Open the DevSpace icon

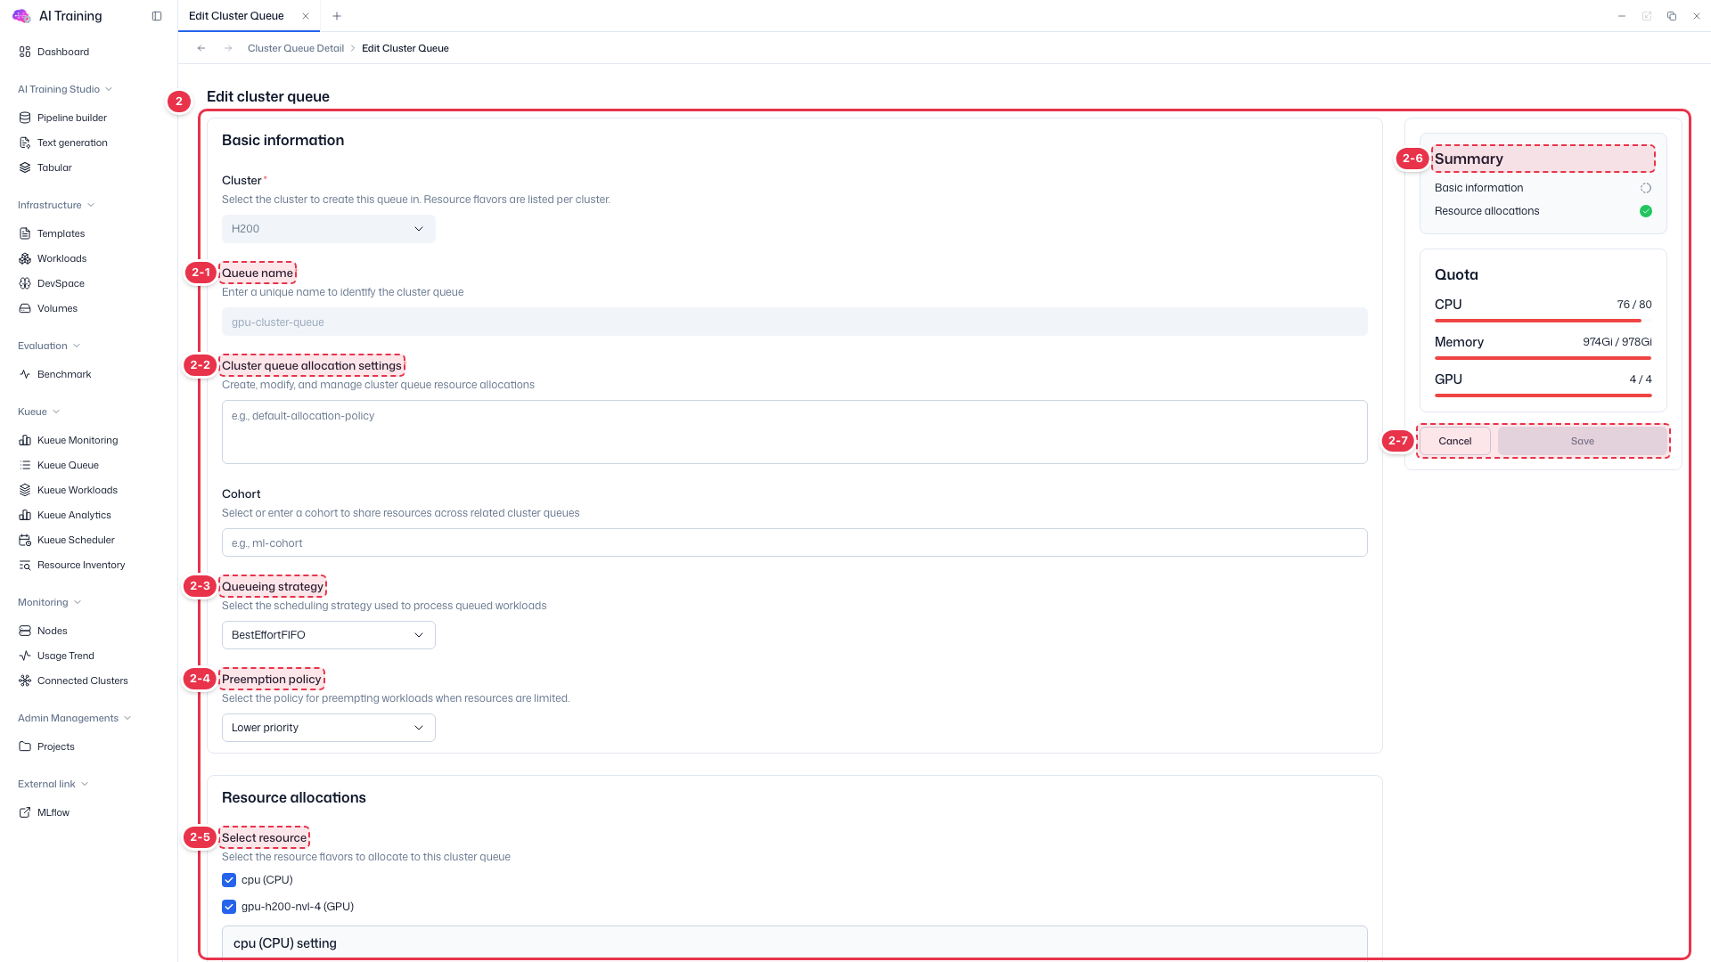[x=25, y=283]
